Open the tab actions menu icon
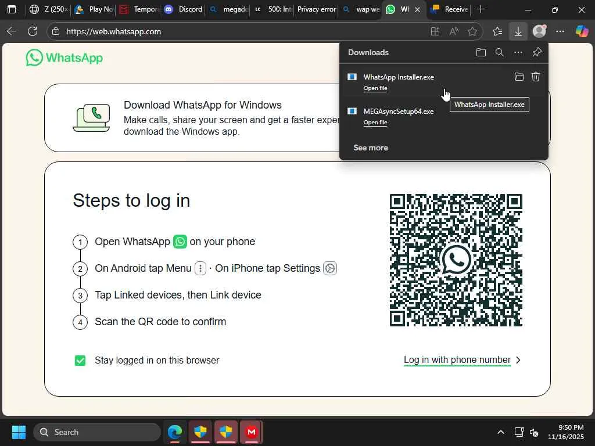The height and width of the screenshot is (446, 595). 12,9
